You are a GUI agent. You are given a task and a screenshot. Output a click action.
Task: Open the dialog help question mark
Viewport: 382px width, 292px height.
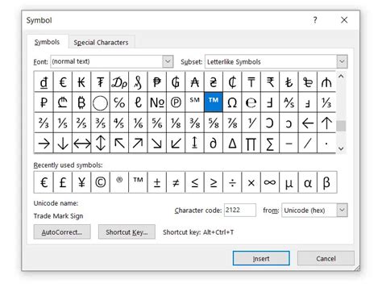[315, 20]
